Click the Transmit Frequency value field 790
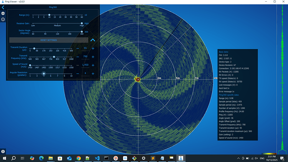The image size is (288, 162). [85, 57]
